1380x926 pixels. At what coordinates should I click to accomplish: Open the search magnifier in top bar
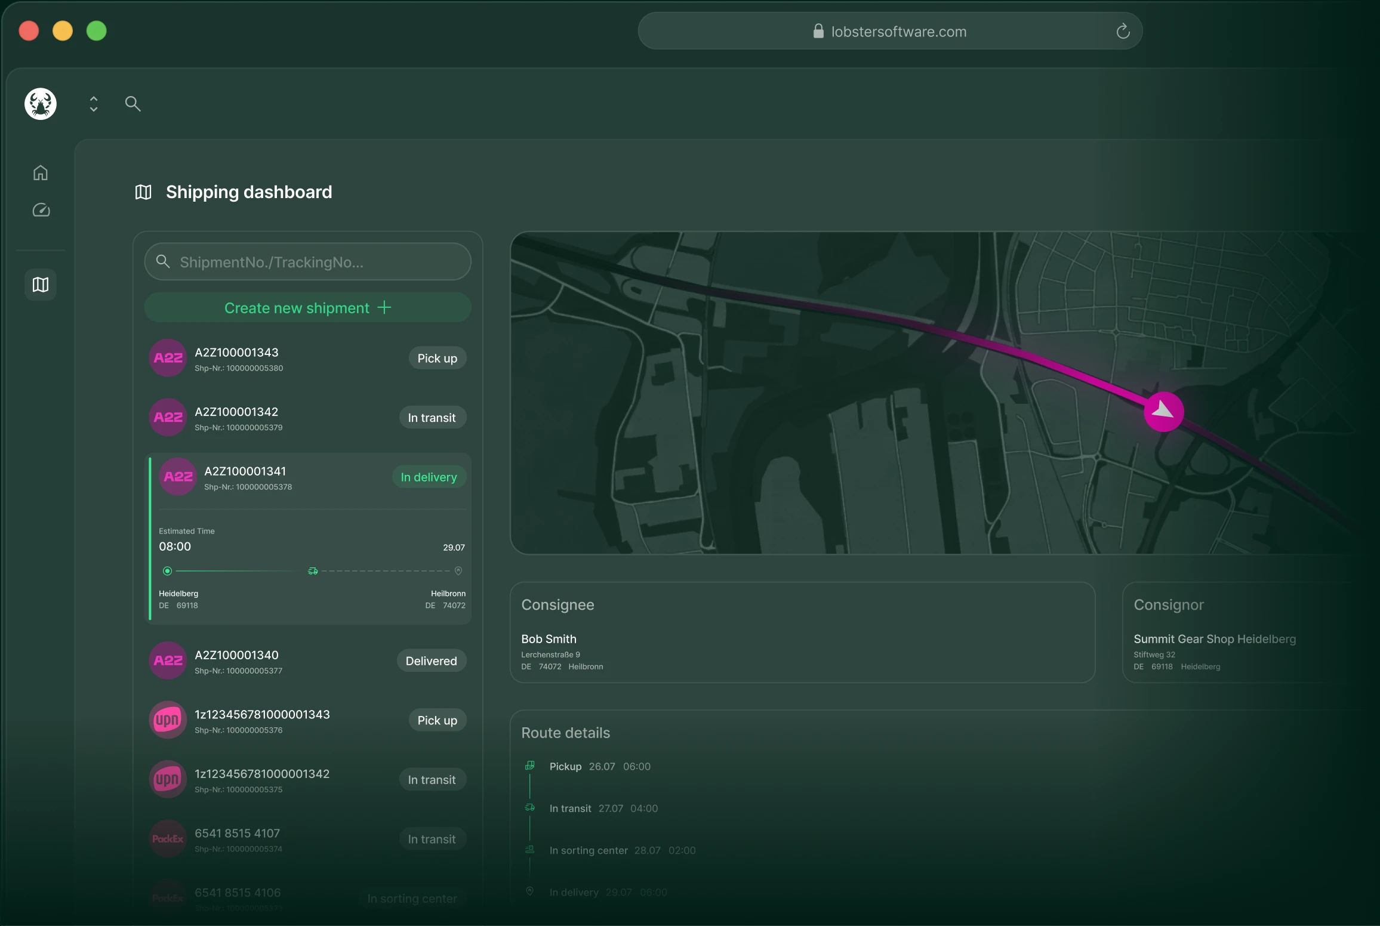pyautogui.click(x=133, y=104)
